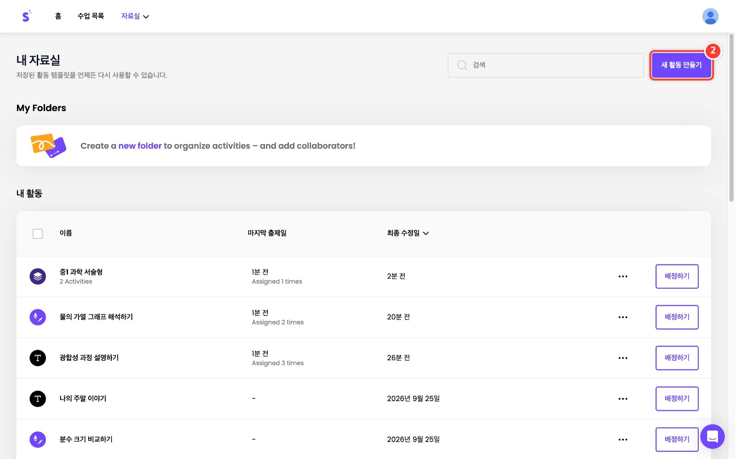Screen dimensions: 735x459
Task: Click the stacked layers icon for 중1 과학 서술형
Action: pyautogui.click(x=38, y=276)
